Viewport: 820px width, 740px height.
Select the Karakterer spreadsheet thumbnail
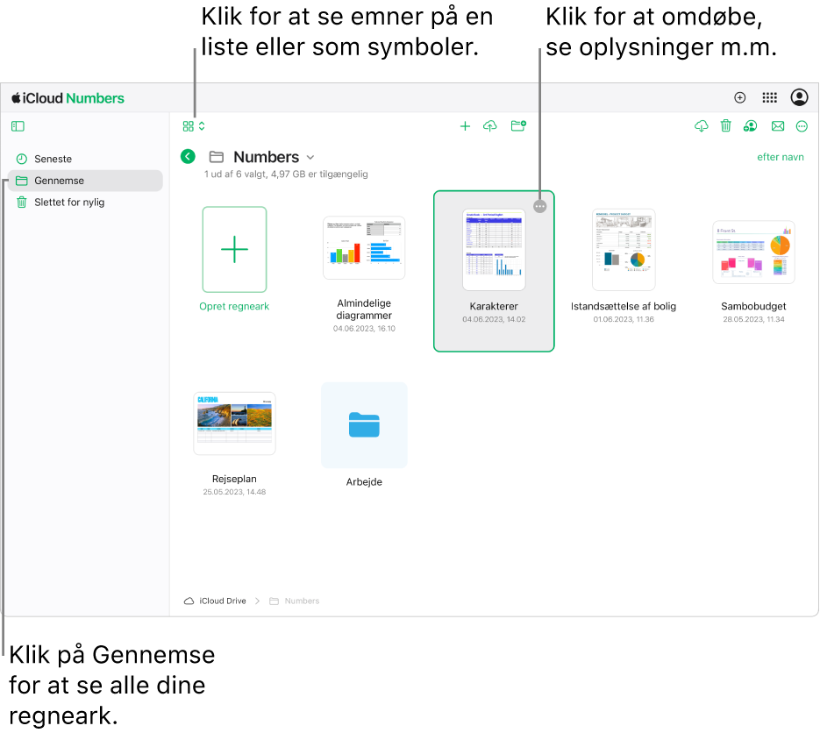[494, 250]
